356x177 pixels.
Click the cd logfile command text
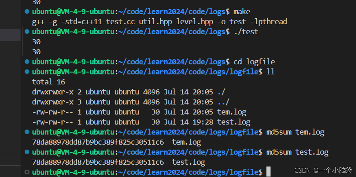254,62
